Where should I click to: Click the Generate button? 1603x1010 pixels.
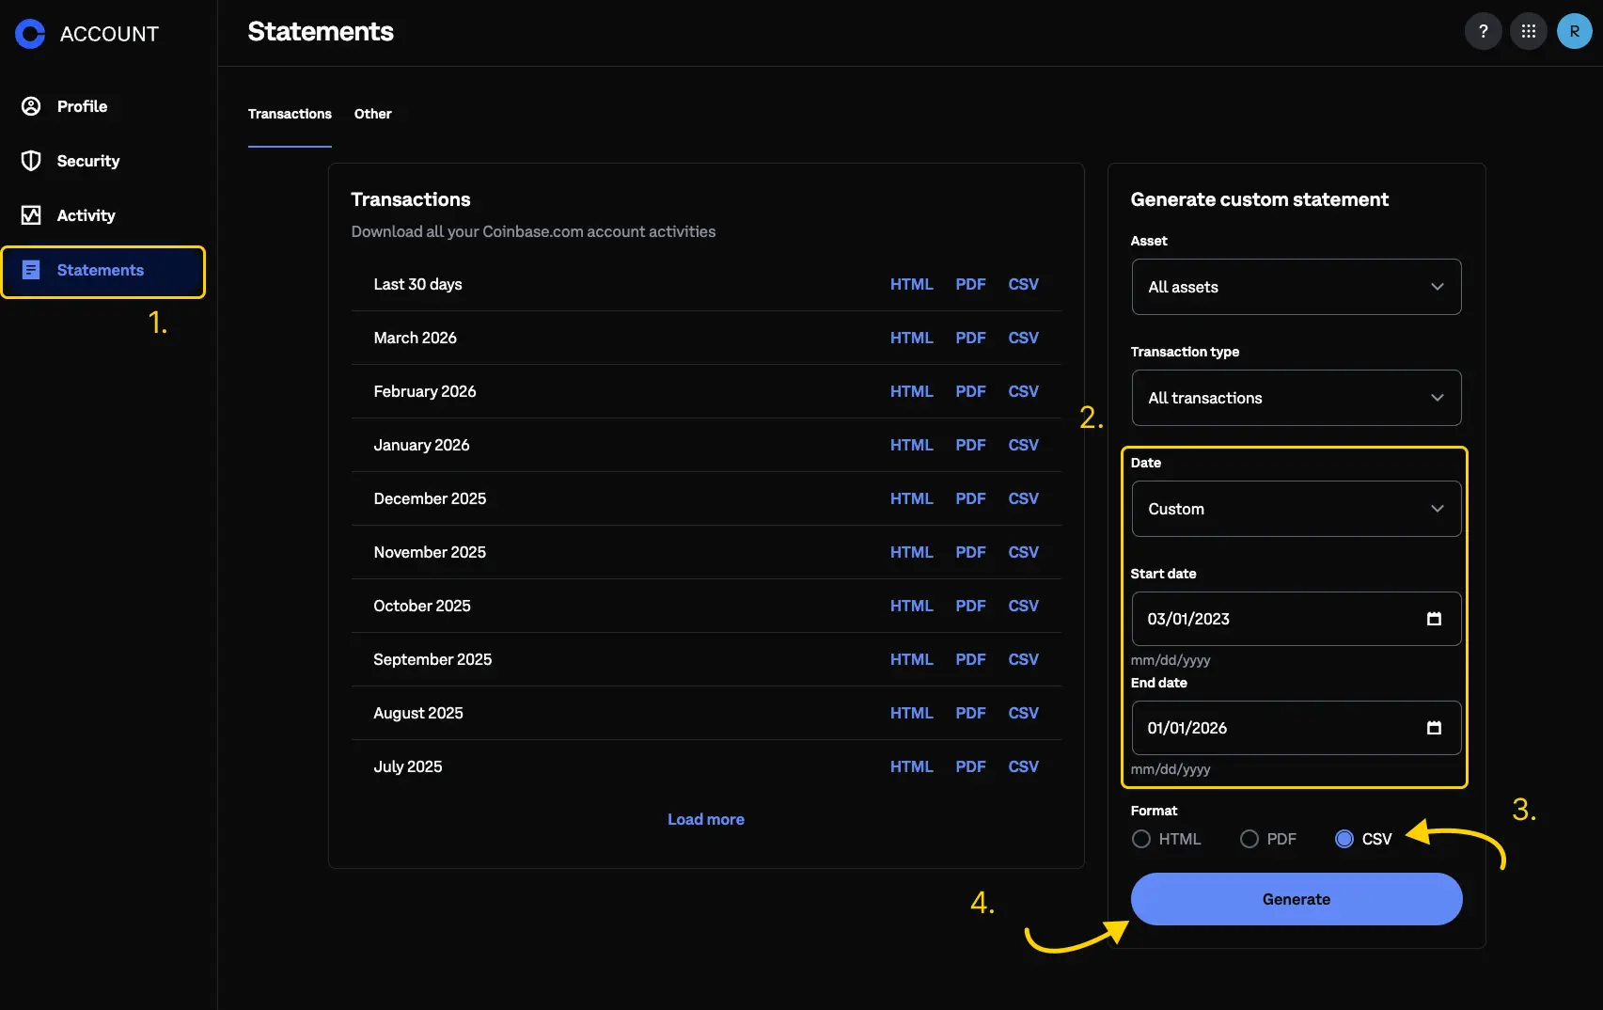point(1297,899)
